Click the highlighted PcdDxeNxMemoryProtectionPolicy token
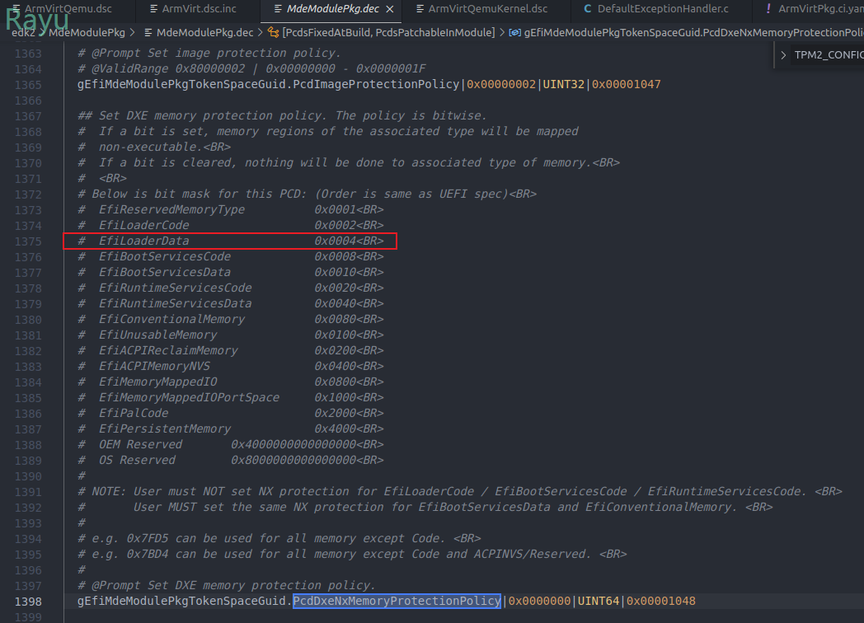This screenshot has width=864, height=623. (397, 601)
